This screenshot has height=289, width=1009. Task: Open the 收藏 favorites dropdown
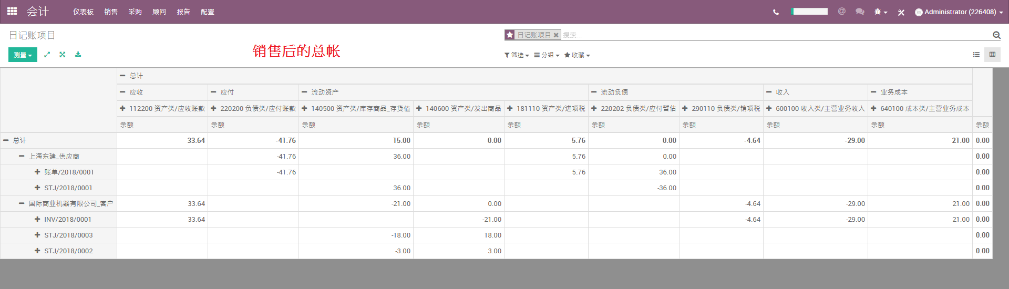pyautogui.click(x=577, y=55)
